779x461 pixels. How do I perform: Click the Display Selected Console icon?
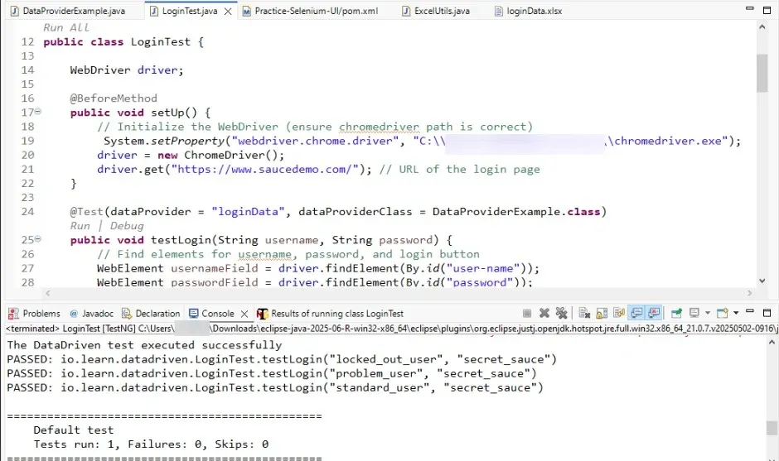click(694, 313)
